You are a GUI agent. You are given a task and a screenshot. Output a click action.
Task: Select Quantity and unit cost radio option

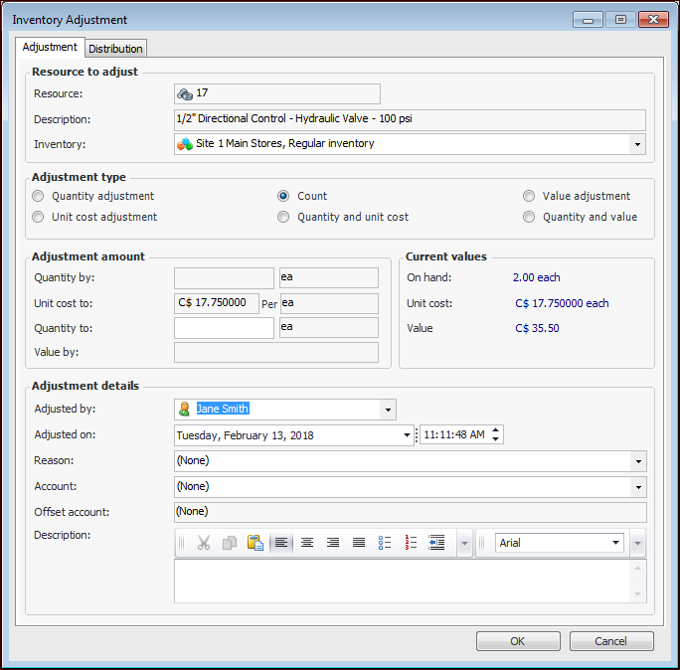pos(284,217)
